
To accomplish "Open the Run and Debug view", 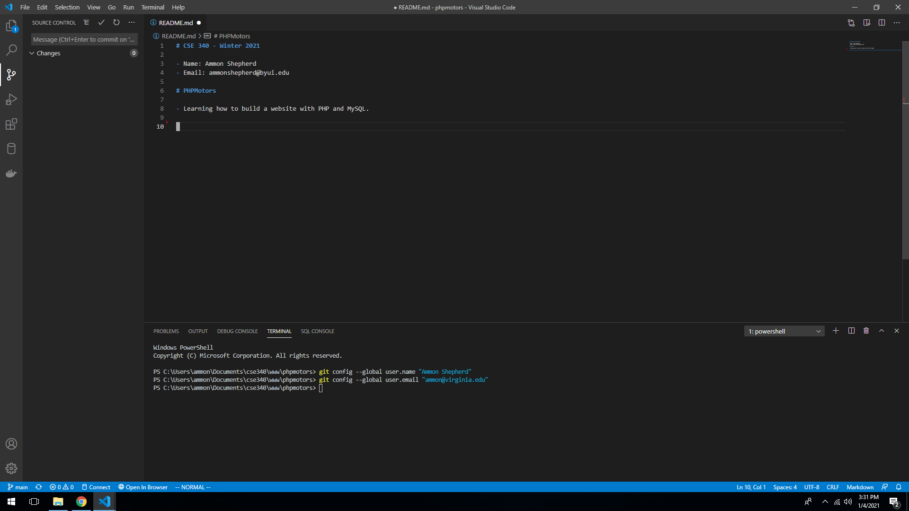I will pos(11,99).
